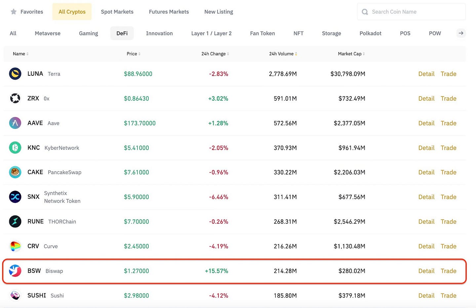
Task: Filter by POS category
Action: (x=405, y=33)
